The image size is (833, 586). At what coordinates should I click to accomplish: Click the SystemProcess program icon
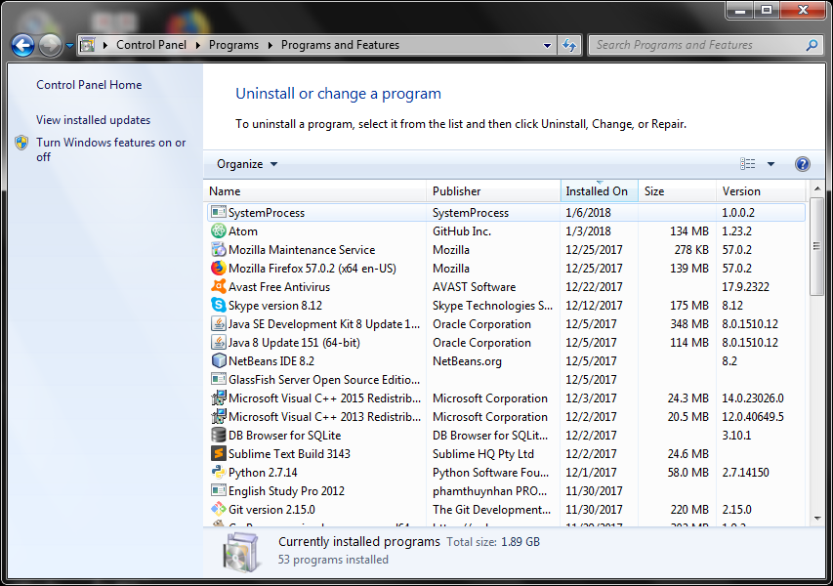(219, 213)
